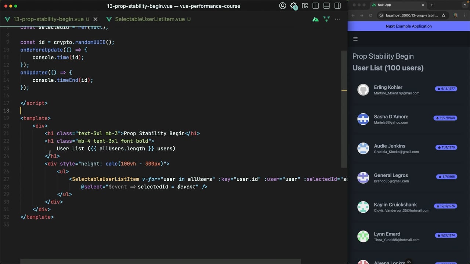Click the Nuxt mountain icon in editor toolbar

pos(315,19)
